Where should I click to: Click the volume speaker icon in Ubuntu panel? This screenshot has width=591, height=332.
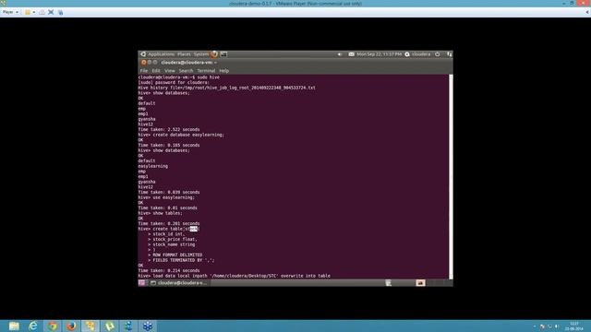coord(340,54)
